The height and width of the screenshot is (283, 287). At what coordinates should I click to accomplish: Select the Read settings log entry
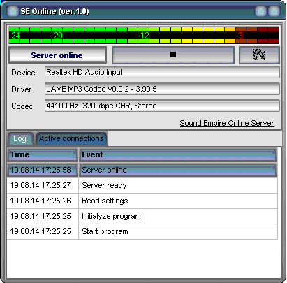tap(142, 201)
